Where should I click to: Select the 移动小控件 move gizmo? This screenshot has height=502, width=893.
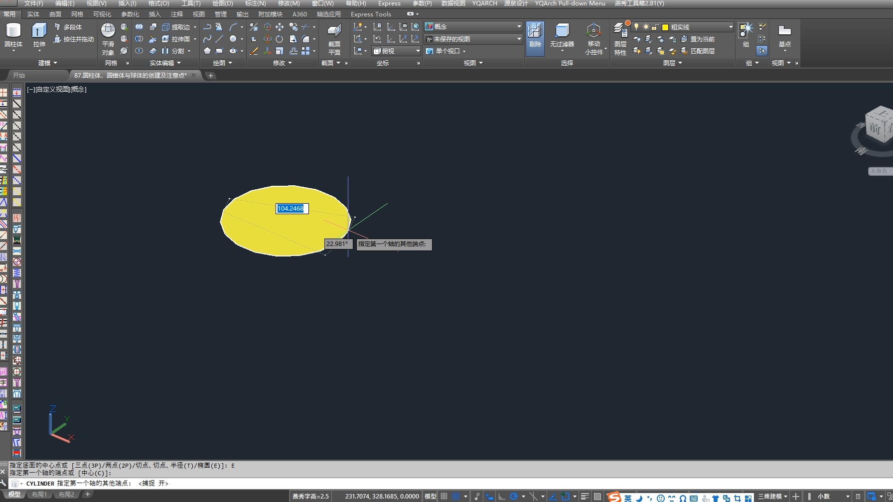tap(594, 39)
